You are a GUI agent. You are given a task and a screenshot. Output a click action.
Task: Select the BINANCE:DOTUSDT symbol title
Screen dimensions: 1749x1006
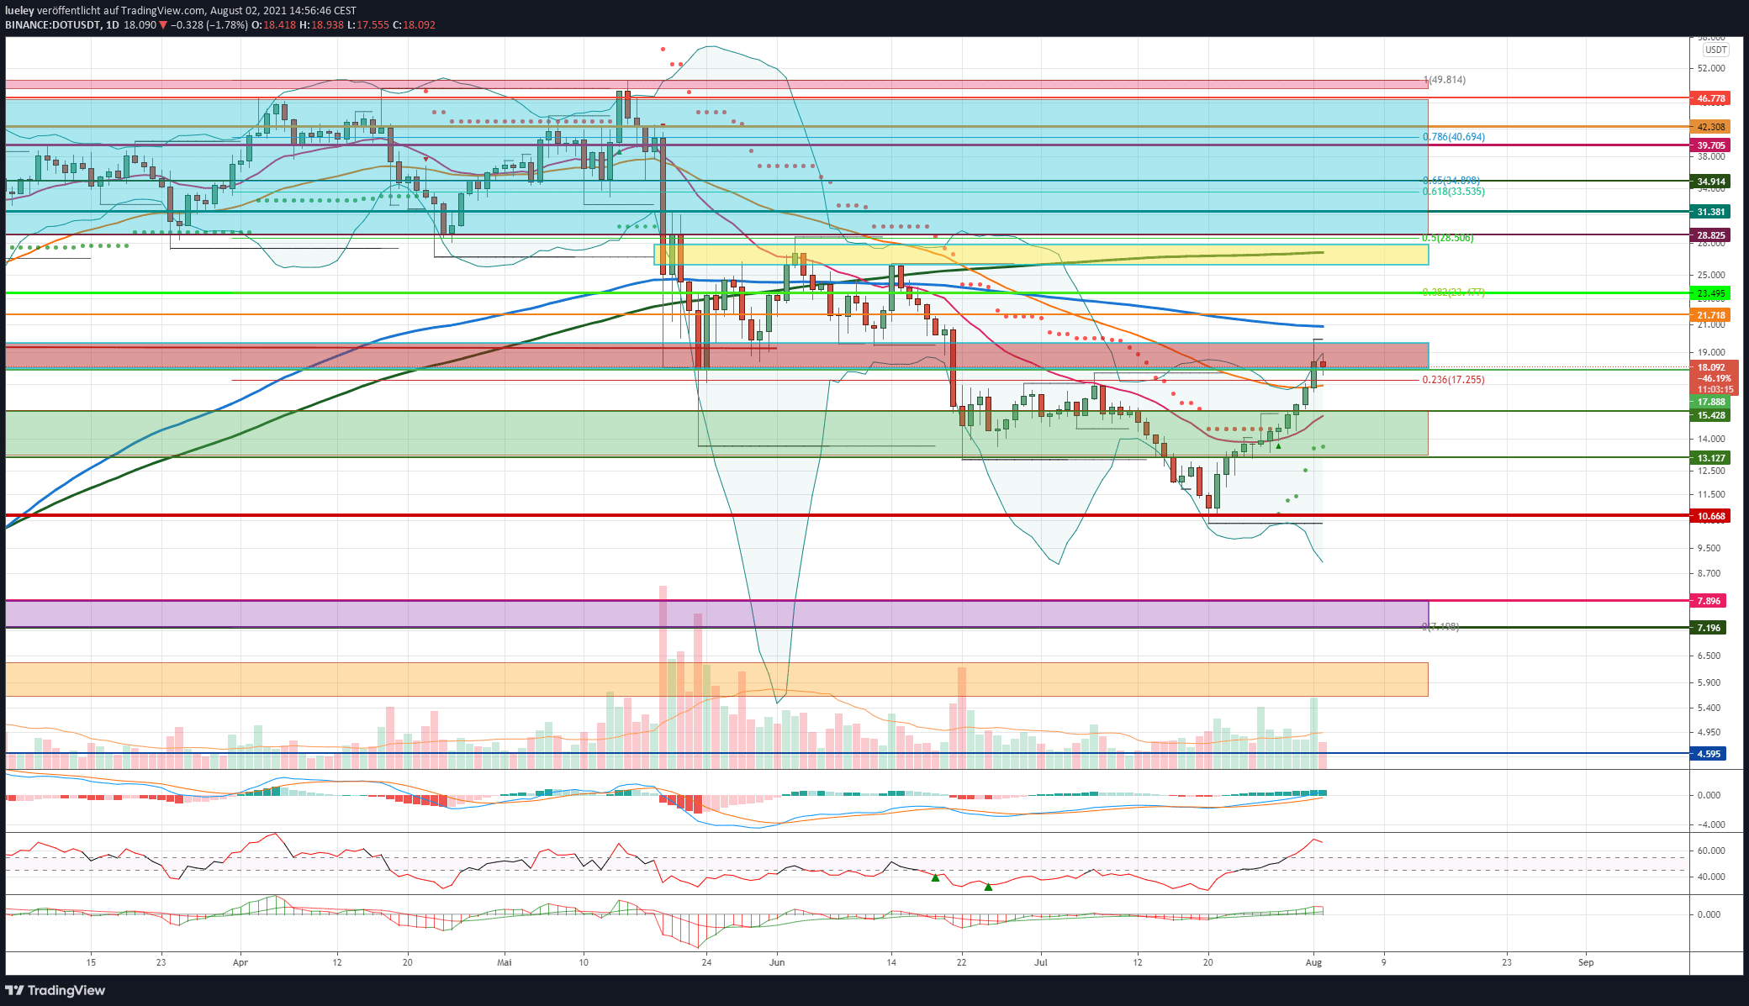tap(52, 25)
